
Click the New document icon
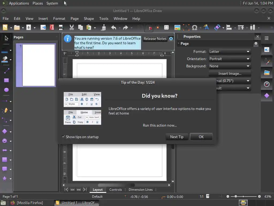pyautogui.click(x=5, y=28)
